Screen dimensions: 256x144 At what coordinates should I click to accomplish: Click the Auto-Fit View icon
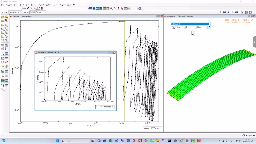[x=38, y=8]
